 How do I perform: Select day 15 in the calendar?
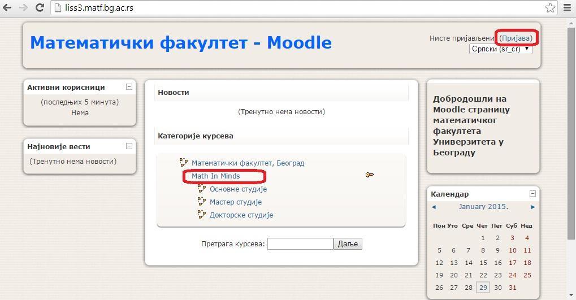(483, 263)
